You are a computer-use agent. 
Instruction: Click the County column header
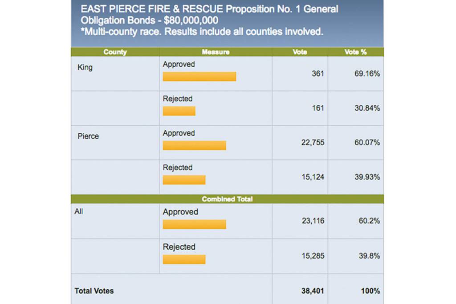pos(115,52)
